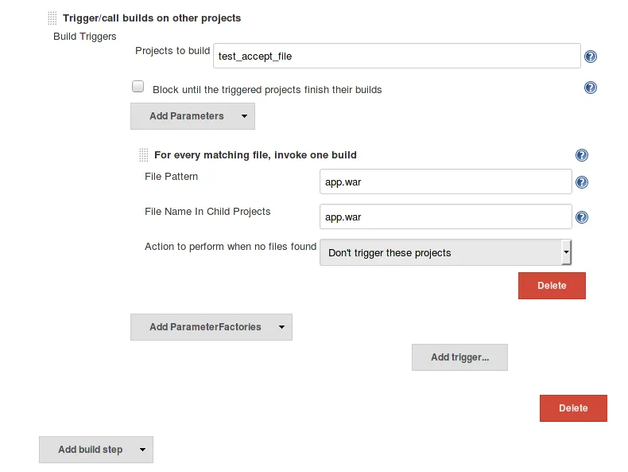Click the Add trigger... button
Viewport: 628px width, 472px height.
(459, 357)
